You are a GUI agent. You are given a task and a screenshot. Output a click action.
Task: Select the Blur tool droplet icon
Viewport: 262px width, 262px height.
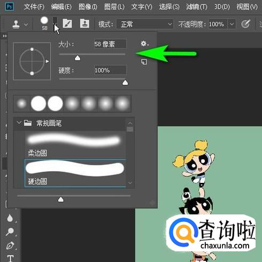[10, 218]
